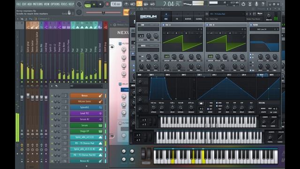Image resolution: width=300 pixels, height=169 pixels.
Task: Select the Nexus channel in the channel rack
Action: coord(84,95)
